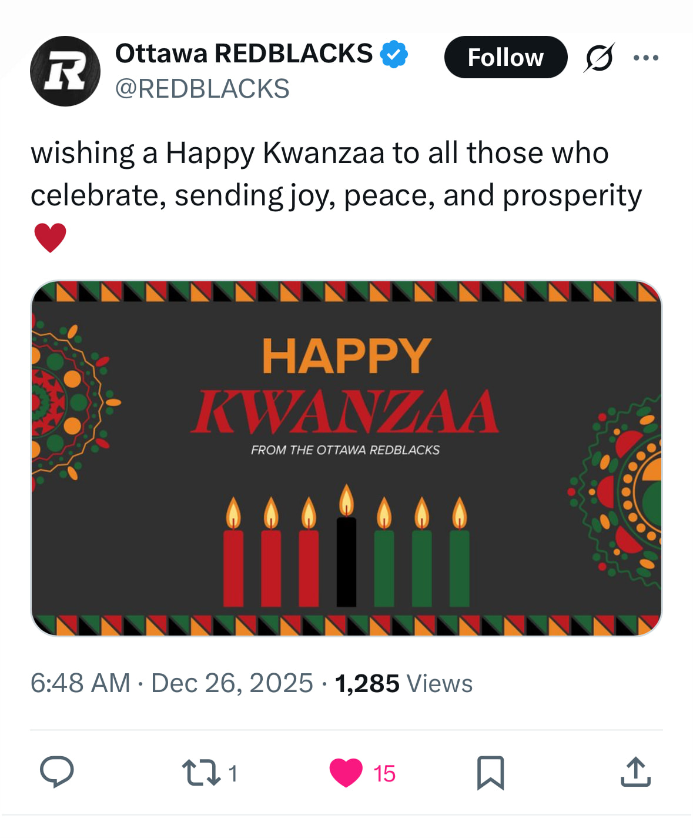Click the @REDBLACKS handle
This screenshot has width=693, height=838.
coord(202,89)
